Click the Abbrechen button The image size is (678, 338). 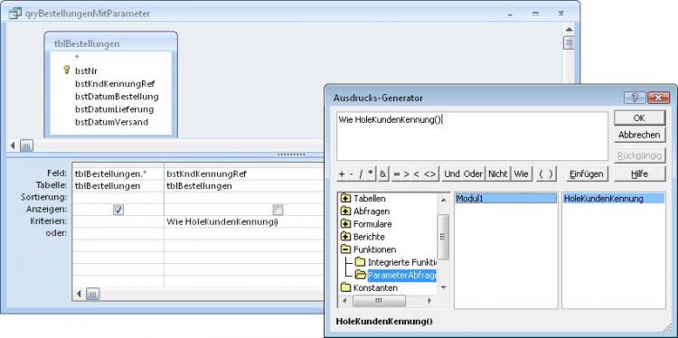639,135
